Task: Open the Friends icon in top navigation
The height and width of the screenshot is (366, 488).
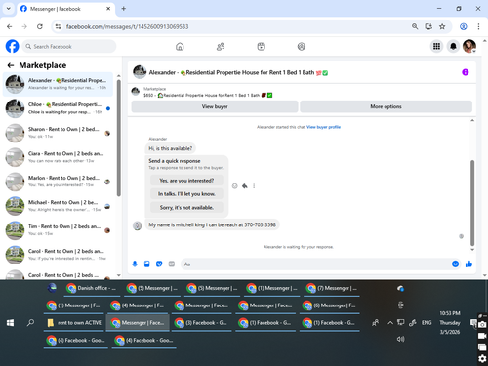Action: pyautogui.click(x=221, y=47)
